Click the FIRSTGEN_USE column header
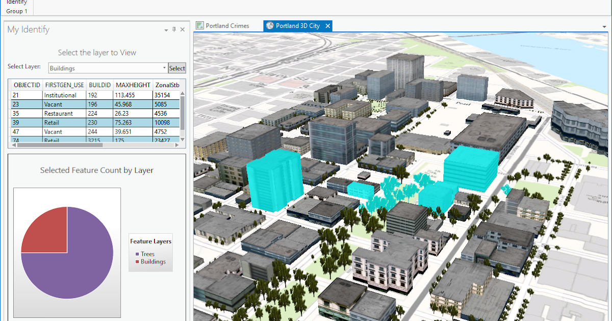 [x=64, y=85]
